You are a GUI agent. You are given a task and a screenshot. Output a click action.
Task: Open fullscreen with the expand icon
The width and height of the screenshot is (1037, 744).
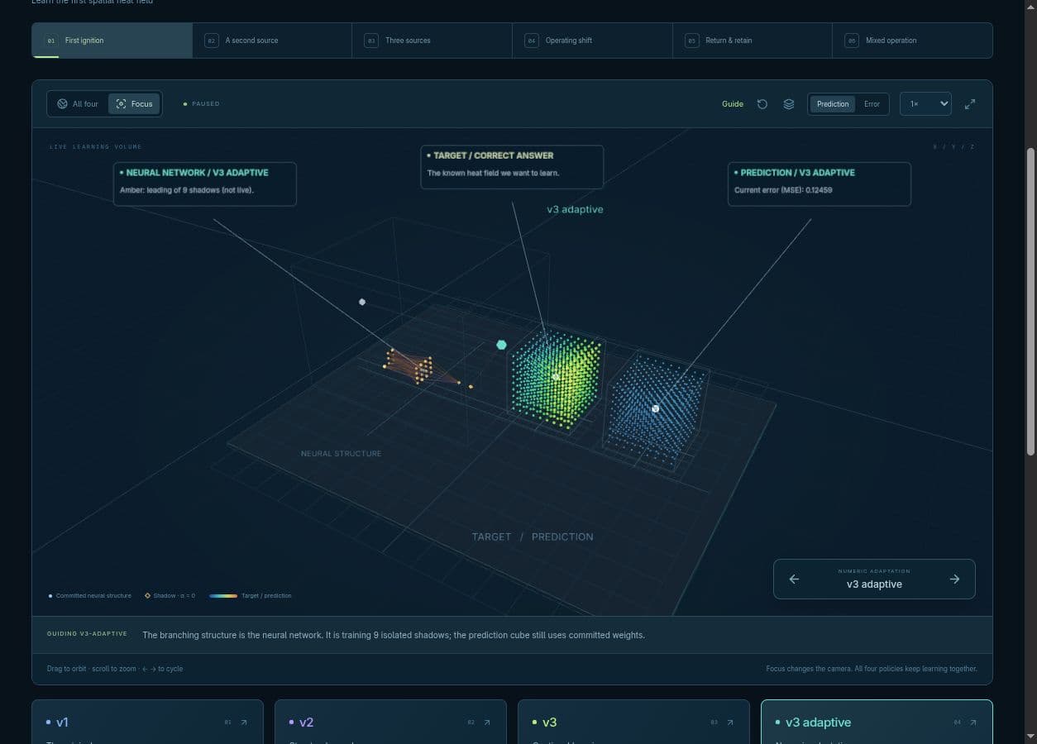click(970, 104)
